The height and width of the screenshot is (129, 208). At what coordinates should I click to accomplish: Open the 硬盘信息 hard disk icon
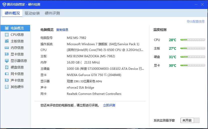7,67
